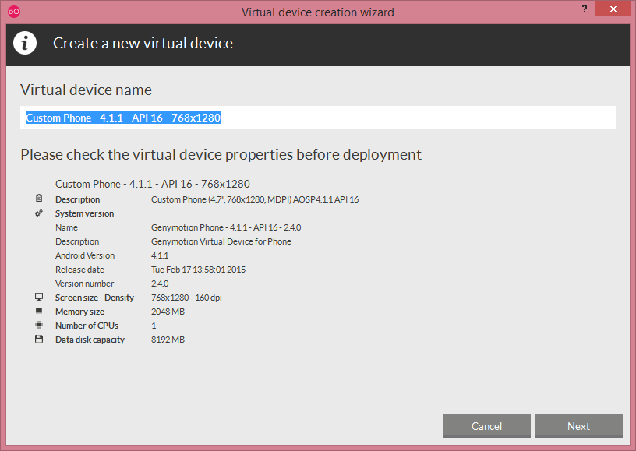Click the 'Version number' label

pos(84,284)
